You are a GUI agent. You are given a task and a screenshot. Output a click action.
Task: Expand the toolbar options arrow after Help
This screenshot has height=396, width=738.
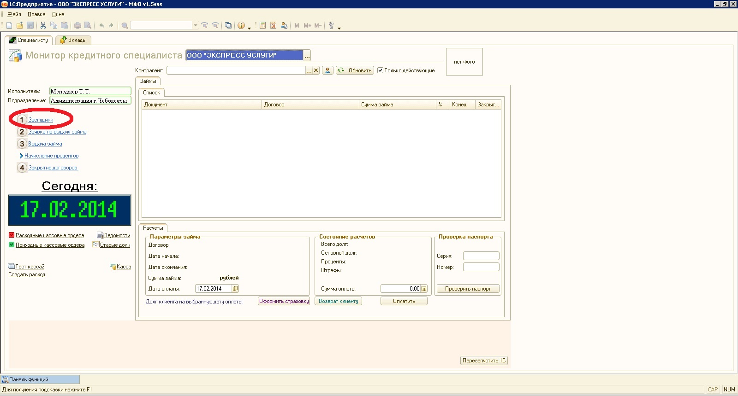click(249, 28)
